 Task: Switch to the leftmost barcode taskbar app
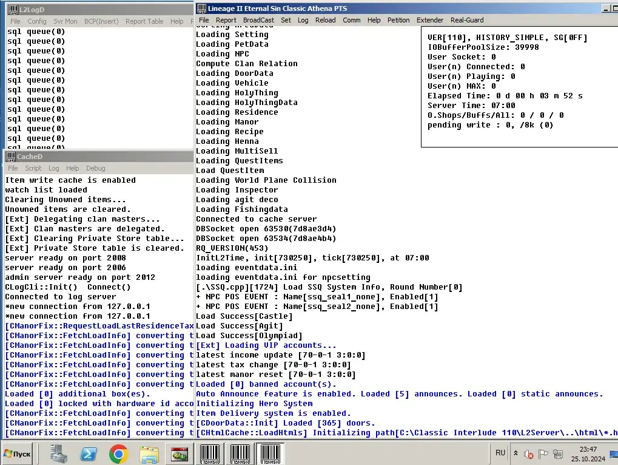point(210,454)
